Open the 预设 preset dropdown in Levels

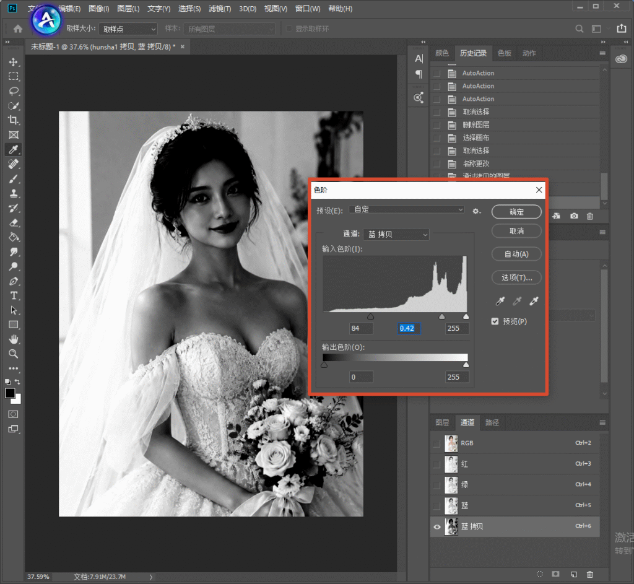406,209
